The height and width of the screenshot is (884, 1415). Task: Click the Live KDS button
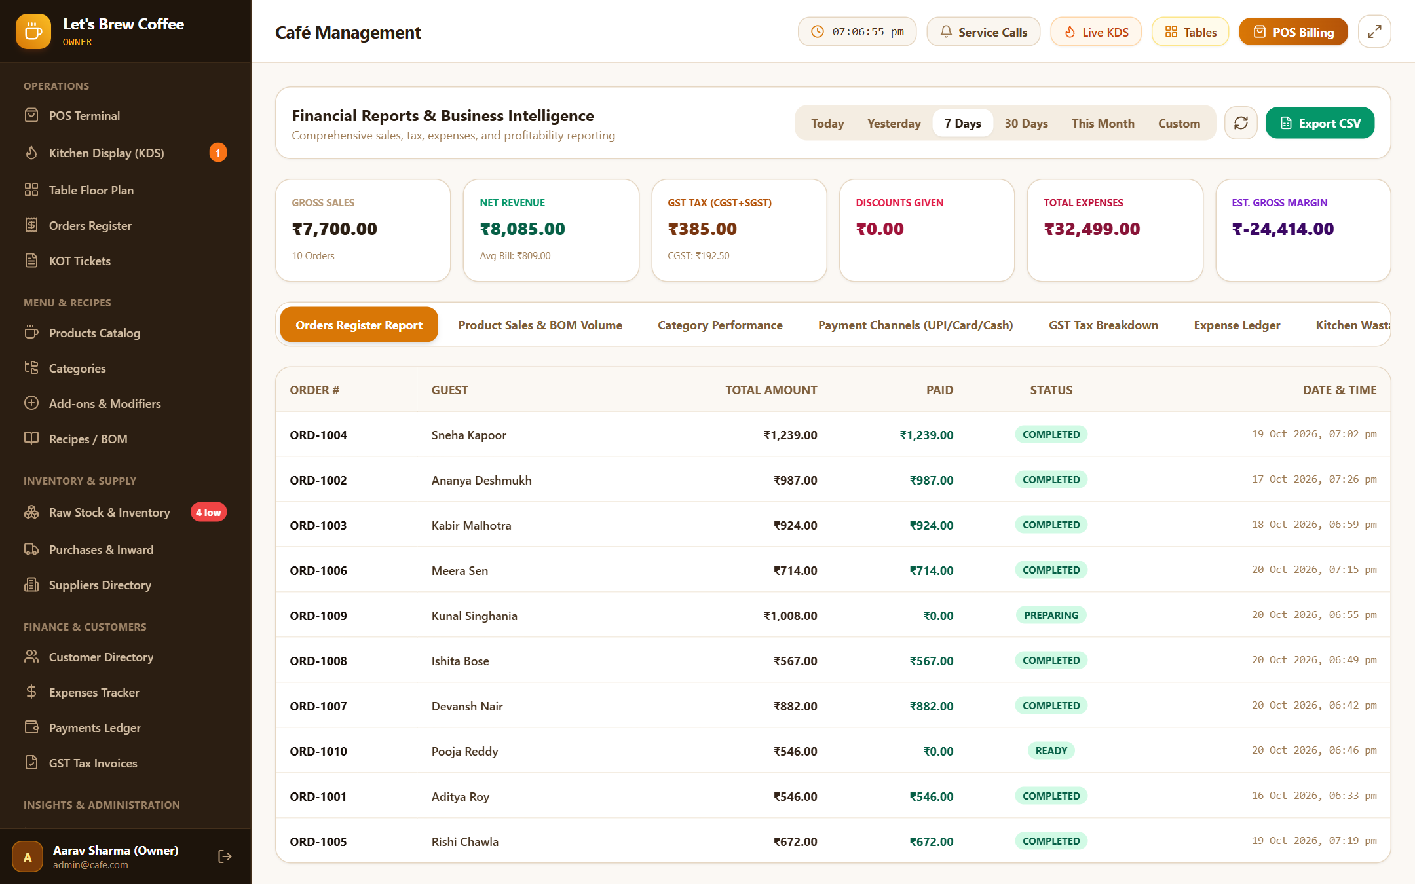click(x=1096, y=32)
